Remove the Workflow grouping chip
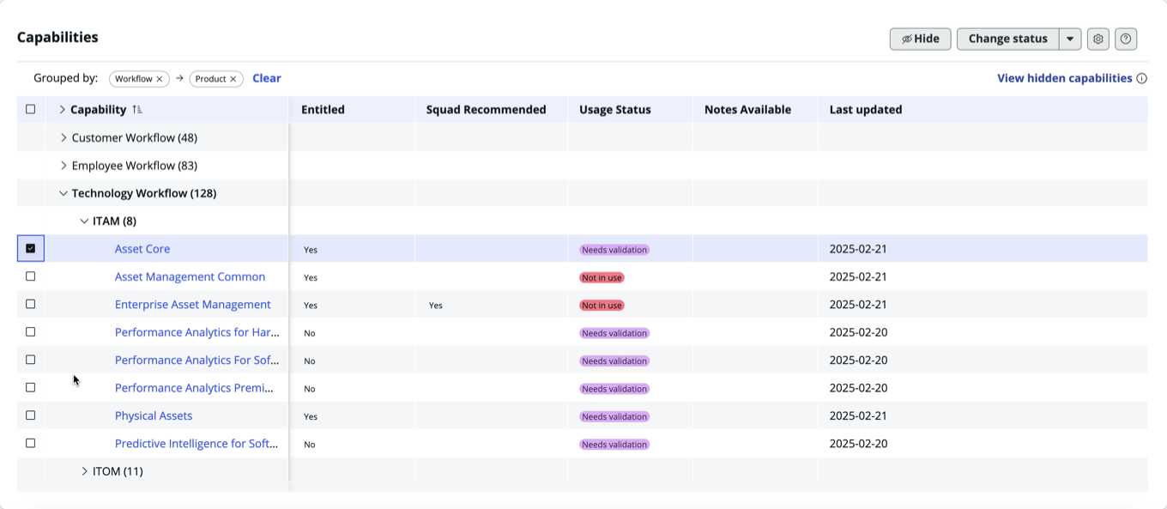1167x509 pixels. coord(160,79)
